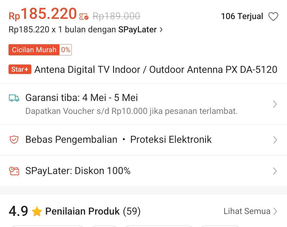287x227 pixels.
Task: Click the product title Antena Digital TV
Action: click(156, 69)
